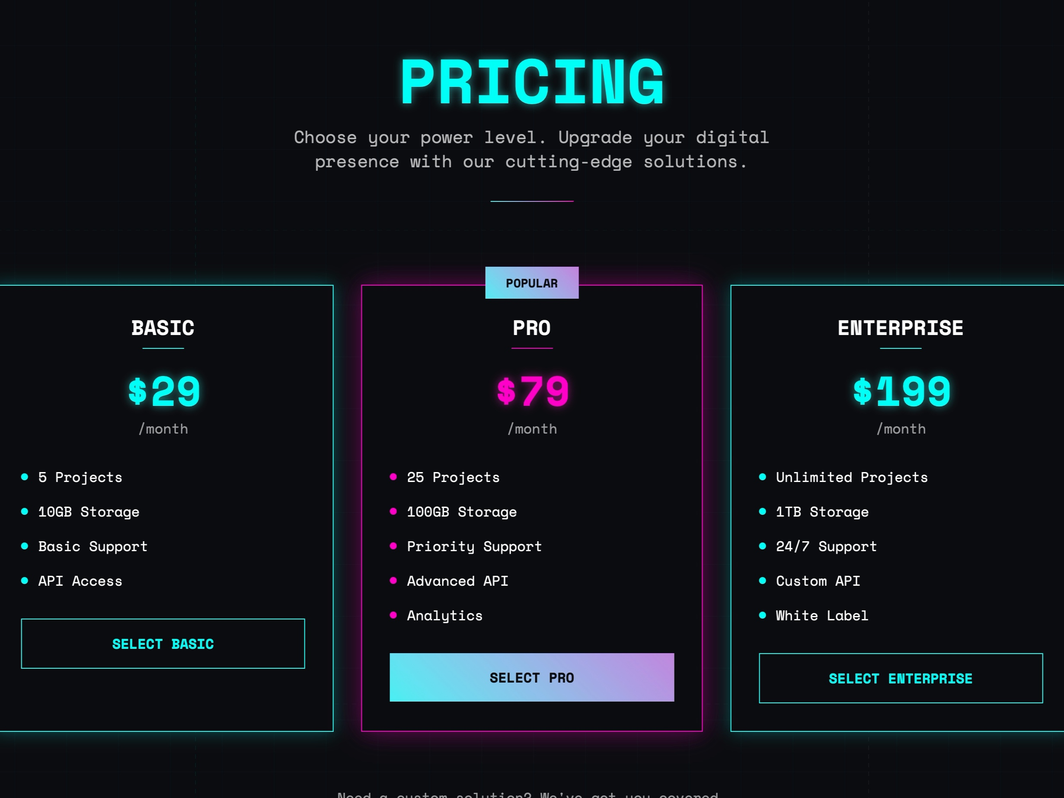Choose the Select Pro button
The width and height of the screenshot is (1064, 798).
[531, 677]
